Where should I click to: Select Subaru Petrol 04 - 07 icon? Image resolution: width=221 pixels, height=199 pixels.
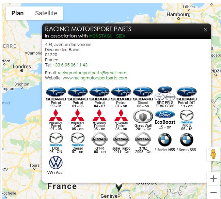[99, 97]
